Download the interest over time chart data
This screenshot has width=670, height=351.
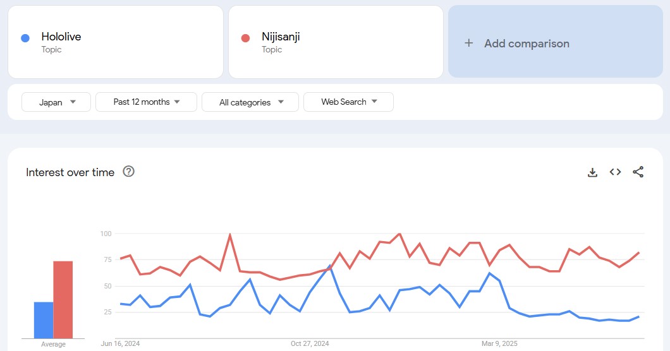click(x=592, y=172)
